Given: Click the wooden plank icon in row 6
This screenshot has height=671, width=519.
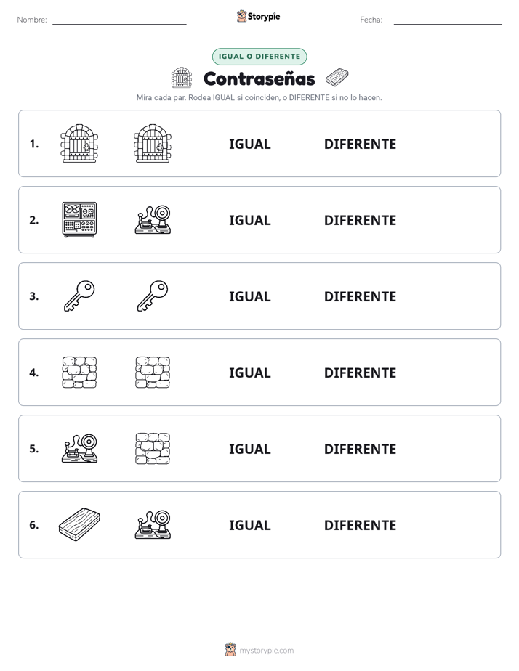Looking at the screenshot, I should click(x=79, y=524).
